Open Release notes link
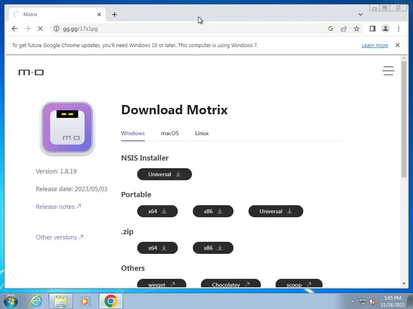Screen dimensions: 413x309 point(58,206)
